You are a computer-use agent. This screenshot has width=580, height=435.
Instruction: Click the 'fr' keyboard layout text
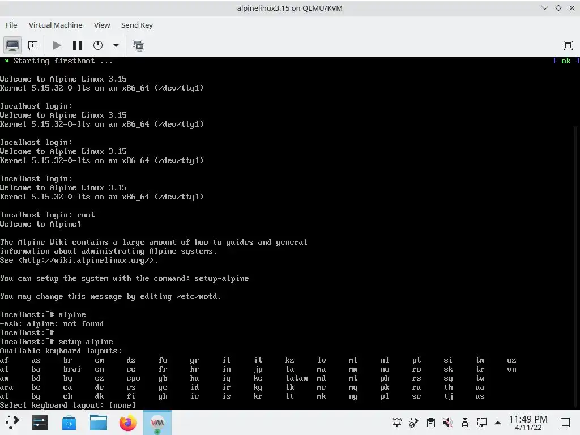pos(163,369)
